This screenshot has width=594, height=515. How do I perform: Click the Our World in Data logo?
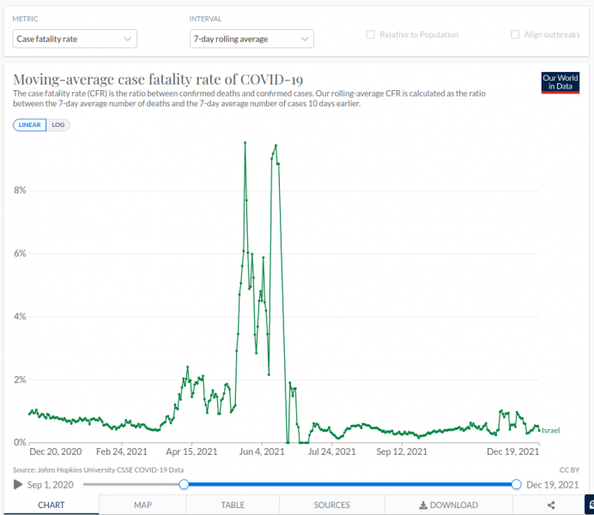point(560,82)
